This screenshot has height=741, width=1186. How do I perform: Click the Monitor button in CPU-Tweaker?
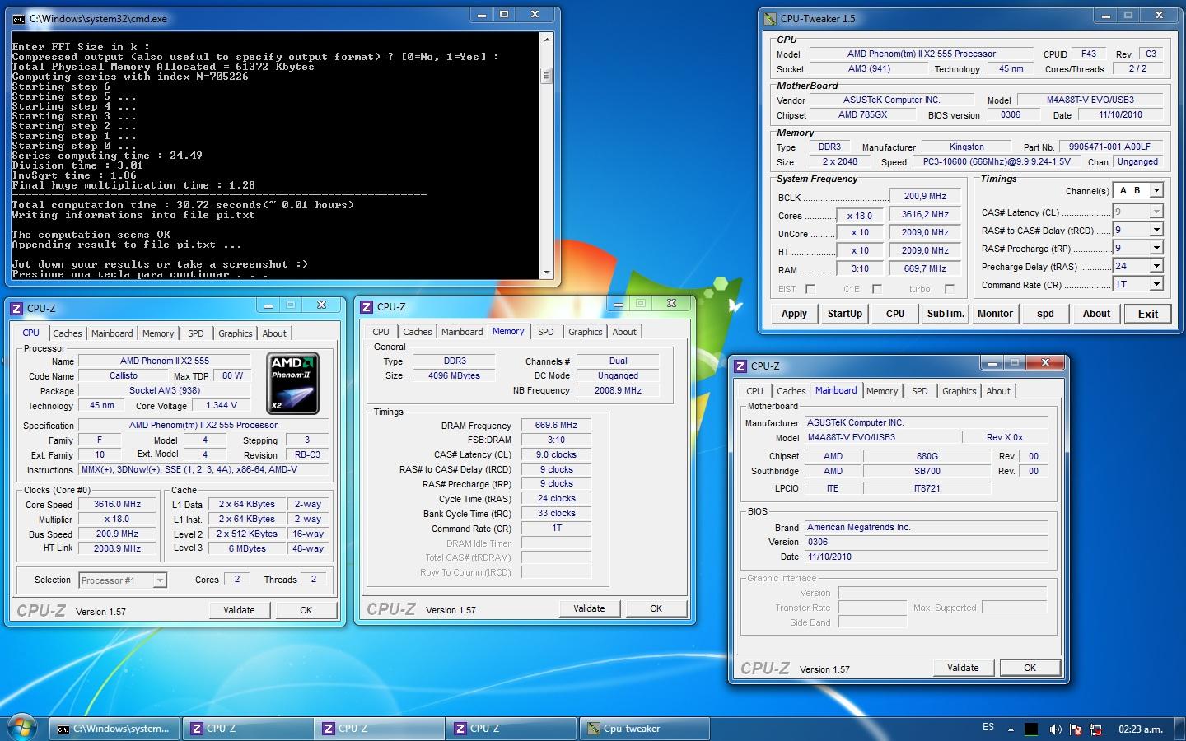pyautogui.click(x=995, y=313)
